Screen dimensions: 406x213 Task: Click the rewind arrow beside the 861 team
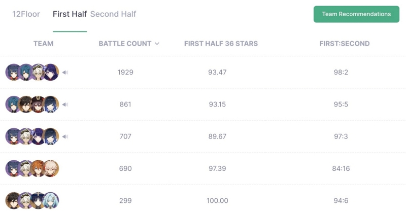click(x=65, y=104)
